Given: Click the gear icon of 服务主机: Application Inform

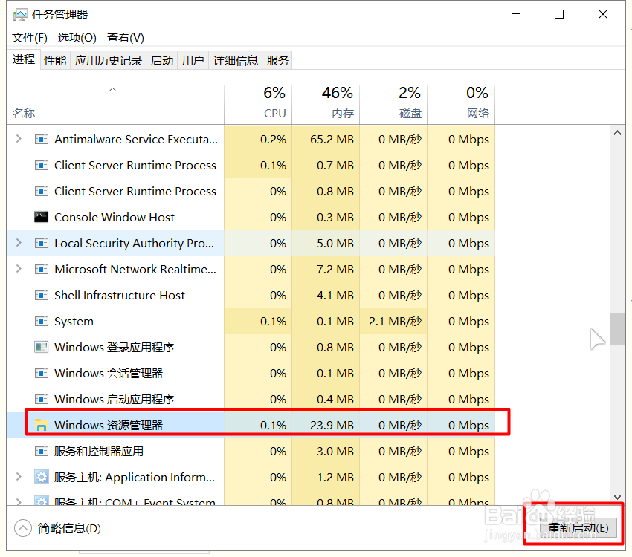Looking at the screenshot, I should tap(42, 477).
